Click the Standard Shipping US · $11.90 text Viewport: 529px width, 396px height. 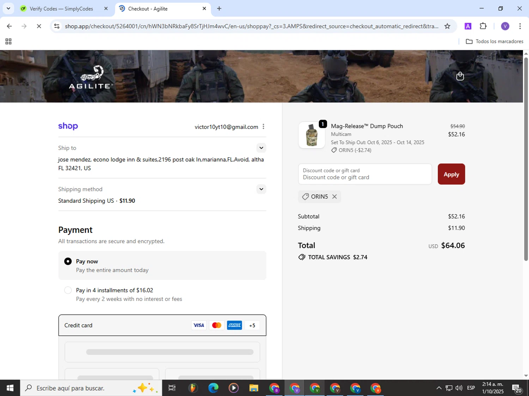tap(97, 201)
